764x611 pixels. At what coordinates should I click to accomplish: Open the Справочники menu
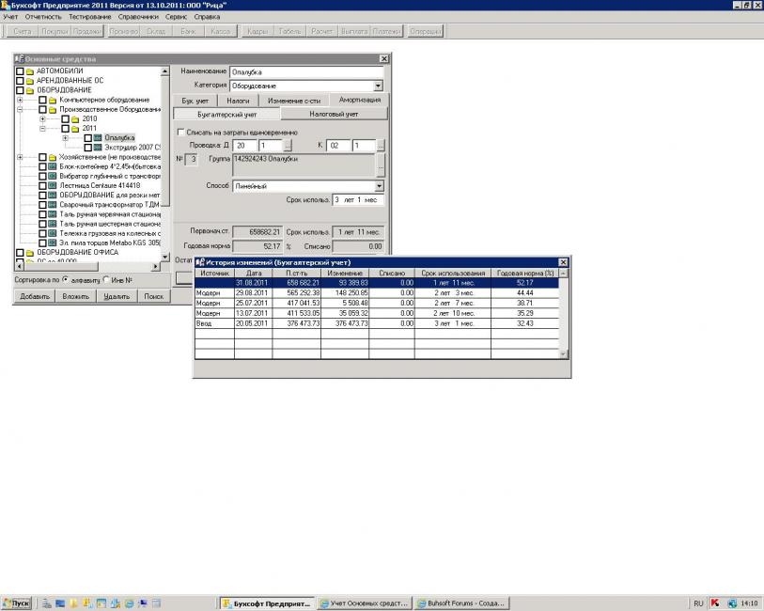[x=137, y=17]
